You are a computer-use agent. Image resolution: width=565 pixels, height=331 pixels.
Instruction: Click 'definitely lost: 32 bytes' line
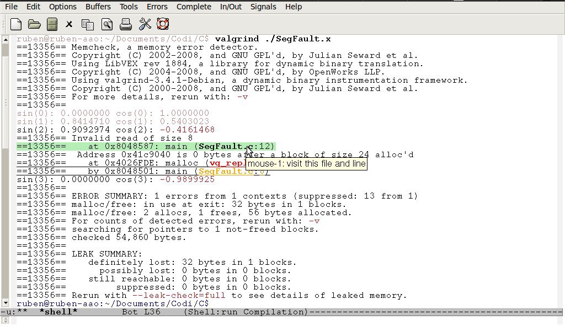pyautogui.click(x=157, y=263)
